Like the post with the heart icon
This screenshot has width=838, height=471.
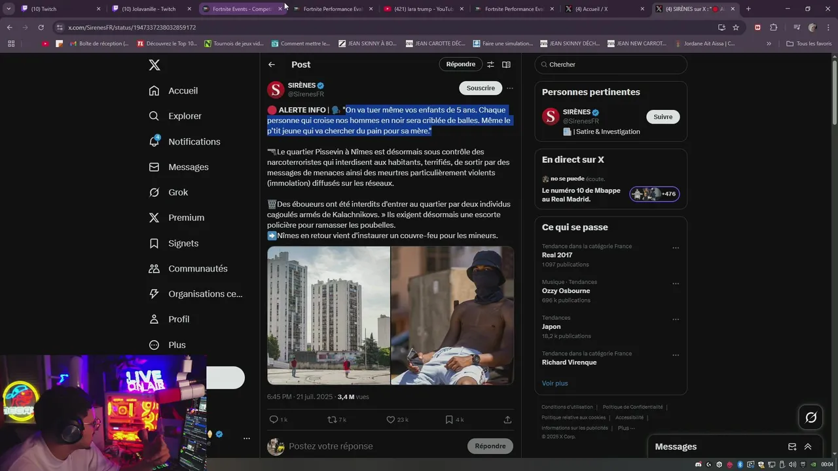[397, 419]
